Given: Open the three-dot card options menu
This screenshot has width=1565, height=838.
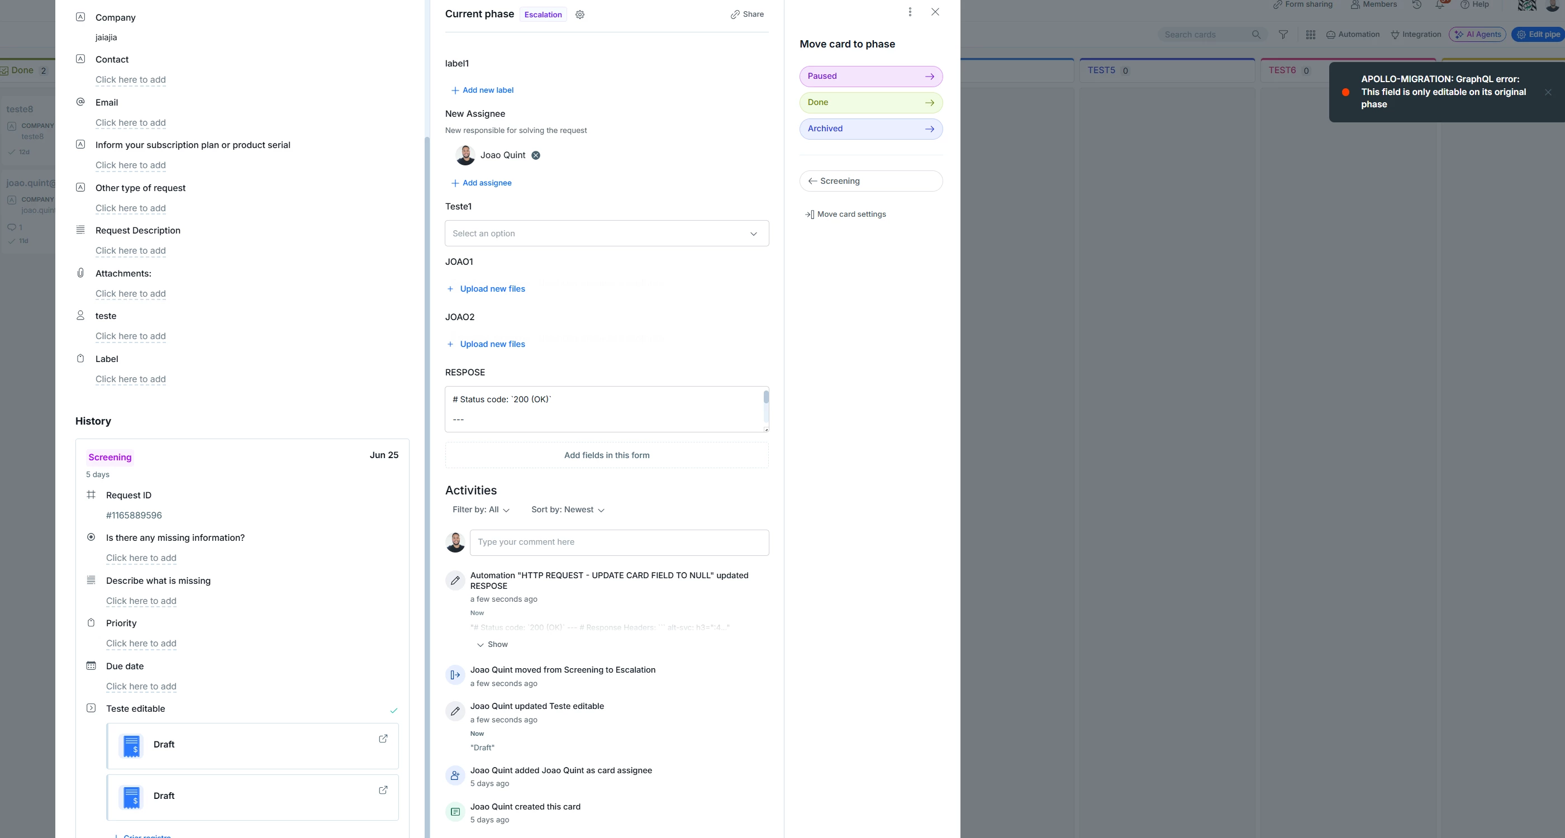Looking at the screenshot, I should coord(910,12).
